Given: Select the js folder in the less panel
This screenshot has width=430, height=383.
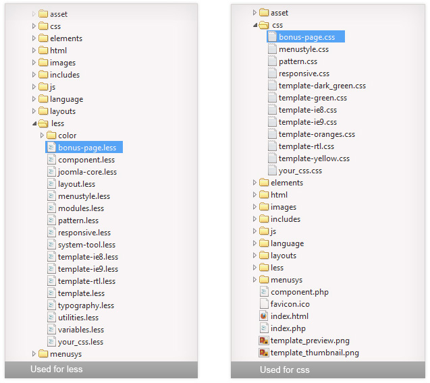Looking at the screenshot, I should pyautogui.click(x=47, y=86).
